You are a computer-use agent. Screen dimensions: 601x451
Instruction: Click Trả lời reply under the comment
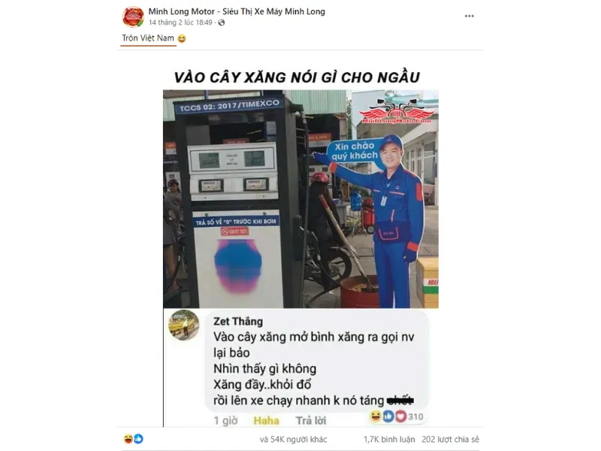(x=311, y=421)
